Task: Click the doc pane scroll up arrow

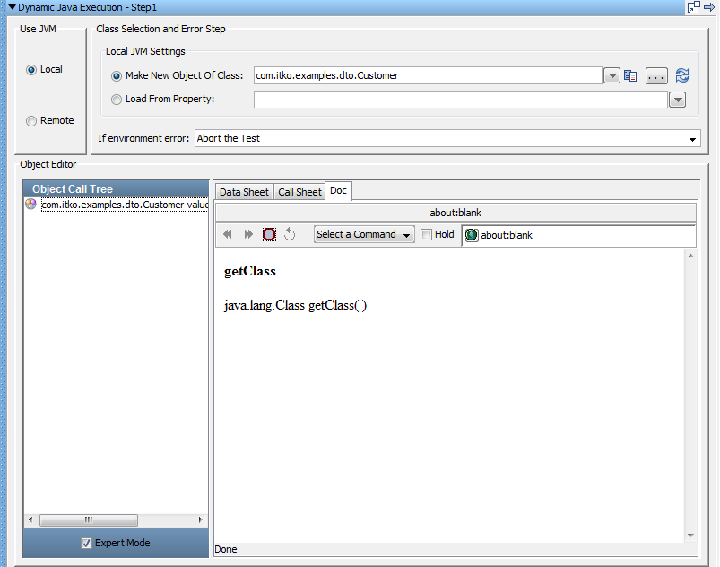Action: [x=690, y=256]
